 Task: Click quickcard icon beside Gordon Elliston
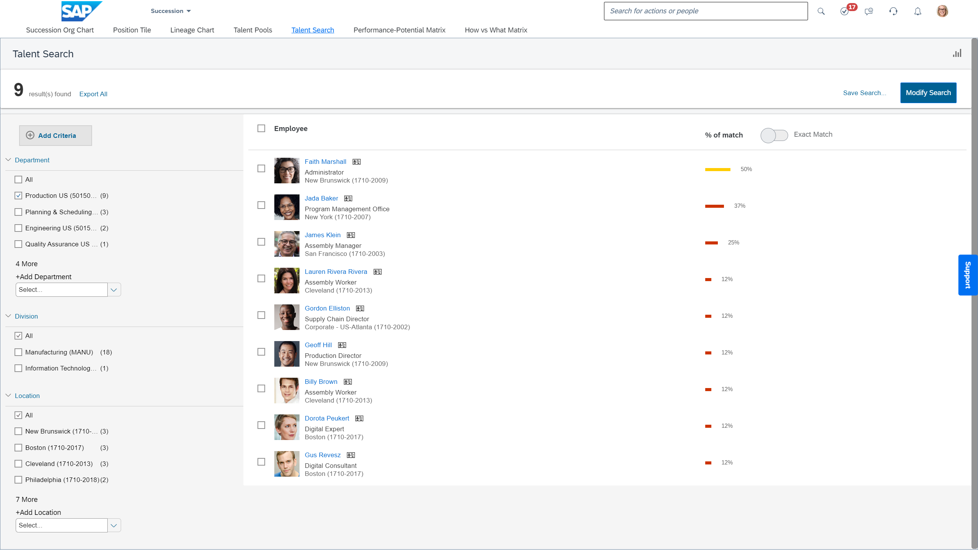[x=360, y=309]
